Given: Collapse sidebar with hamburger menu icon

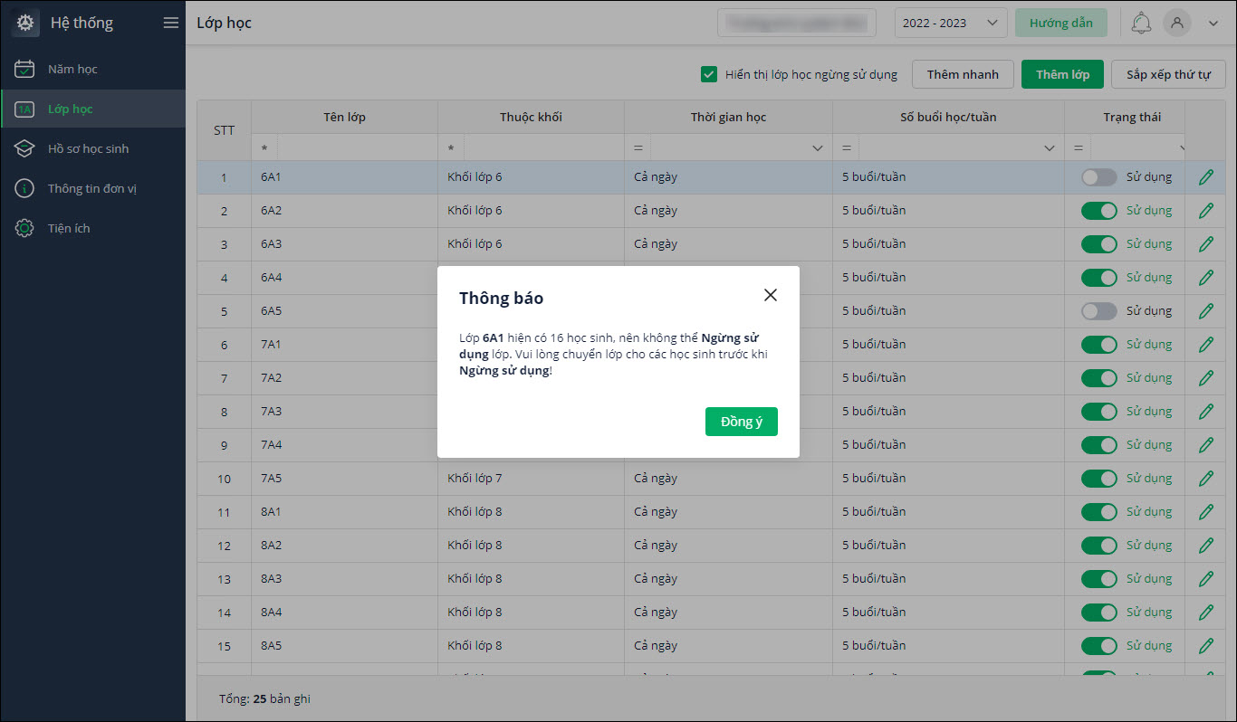Looking at the screenshot, I should [x=170, y=24].
